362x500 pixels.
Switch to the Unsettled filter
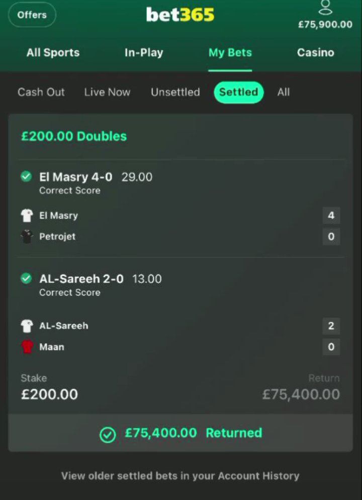[x=175, y=92]
